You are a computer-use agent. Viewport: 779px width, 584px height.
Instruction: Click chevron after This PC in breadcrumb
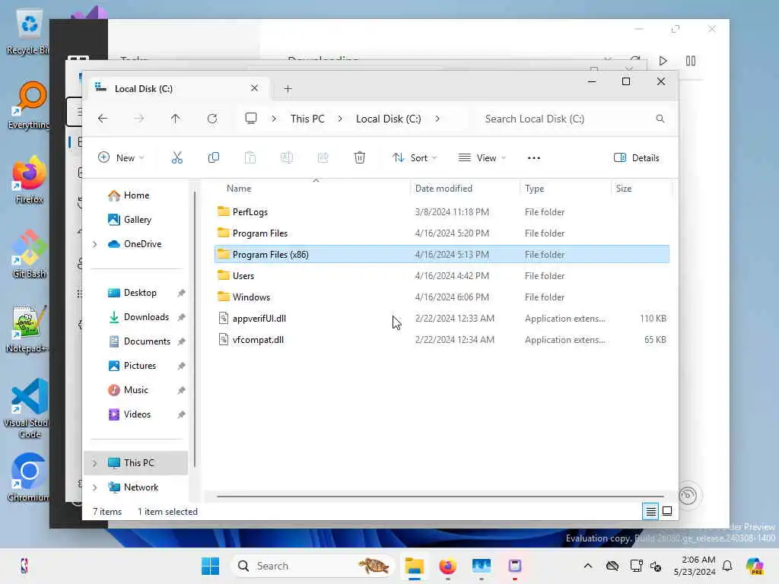340,119
